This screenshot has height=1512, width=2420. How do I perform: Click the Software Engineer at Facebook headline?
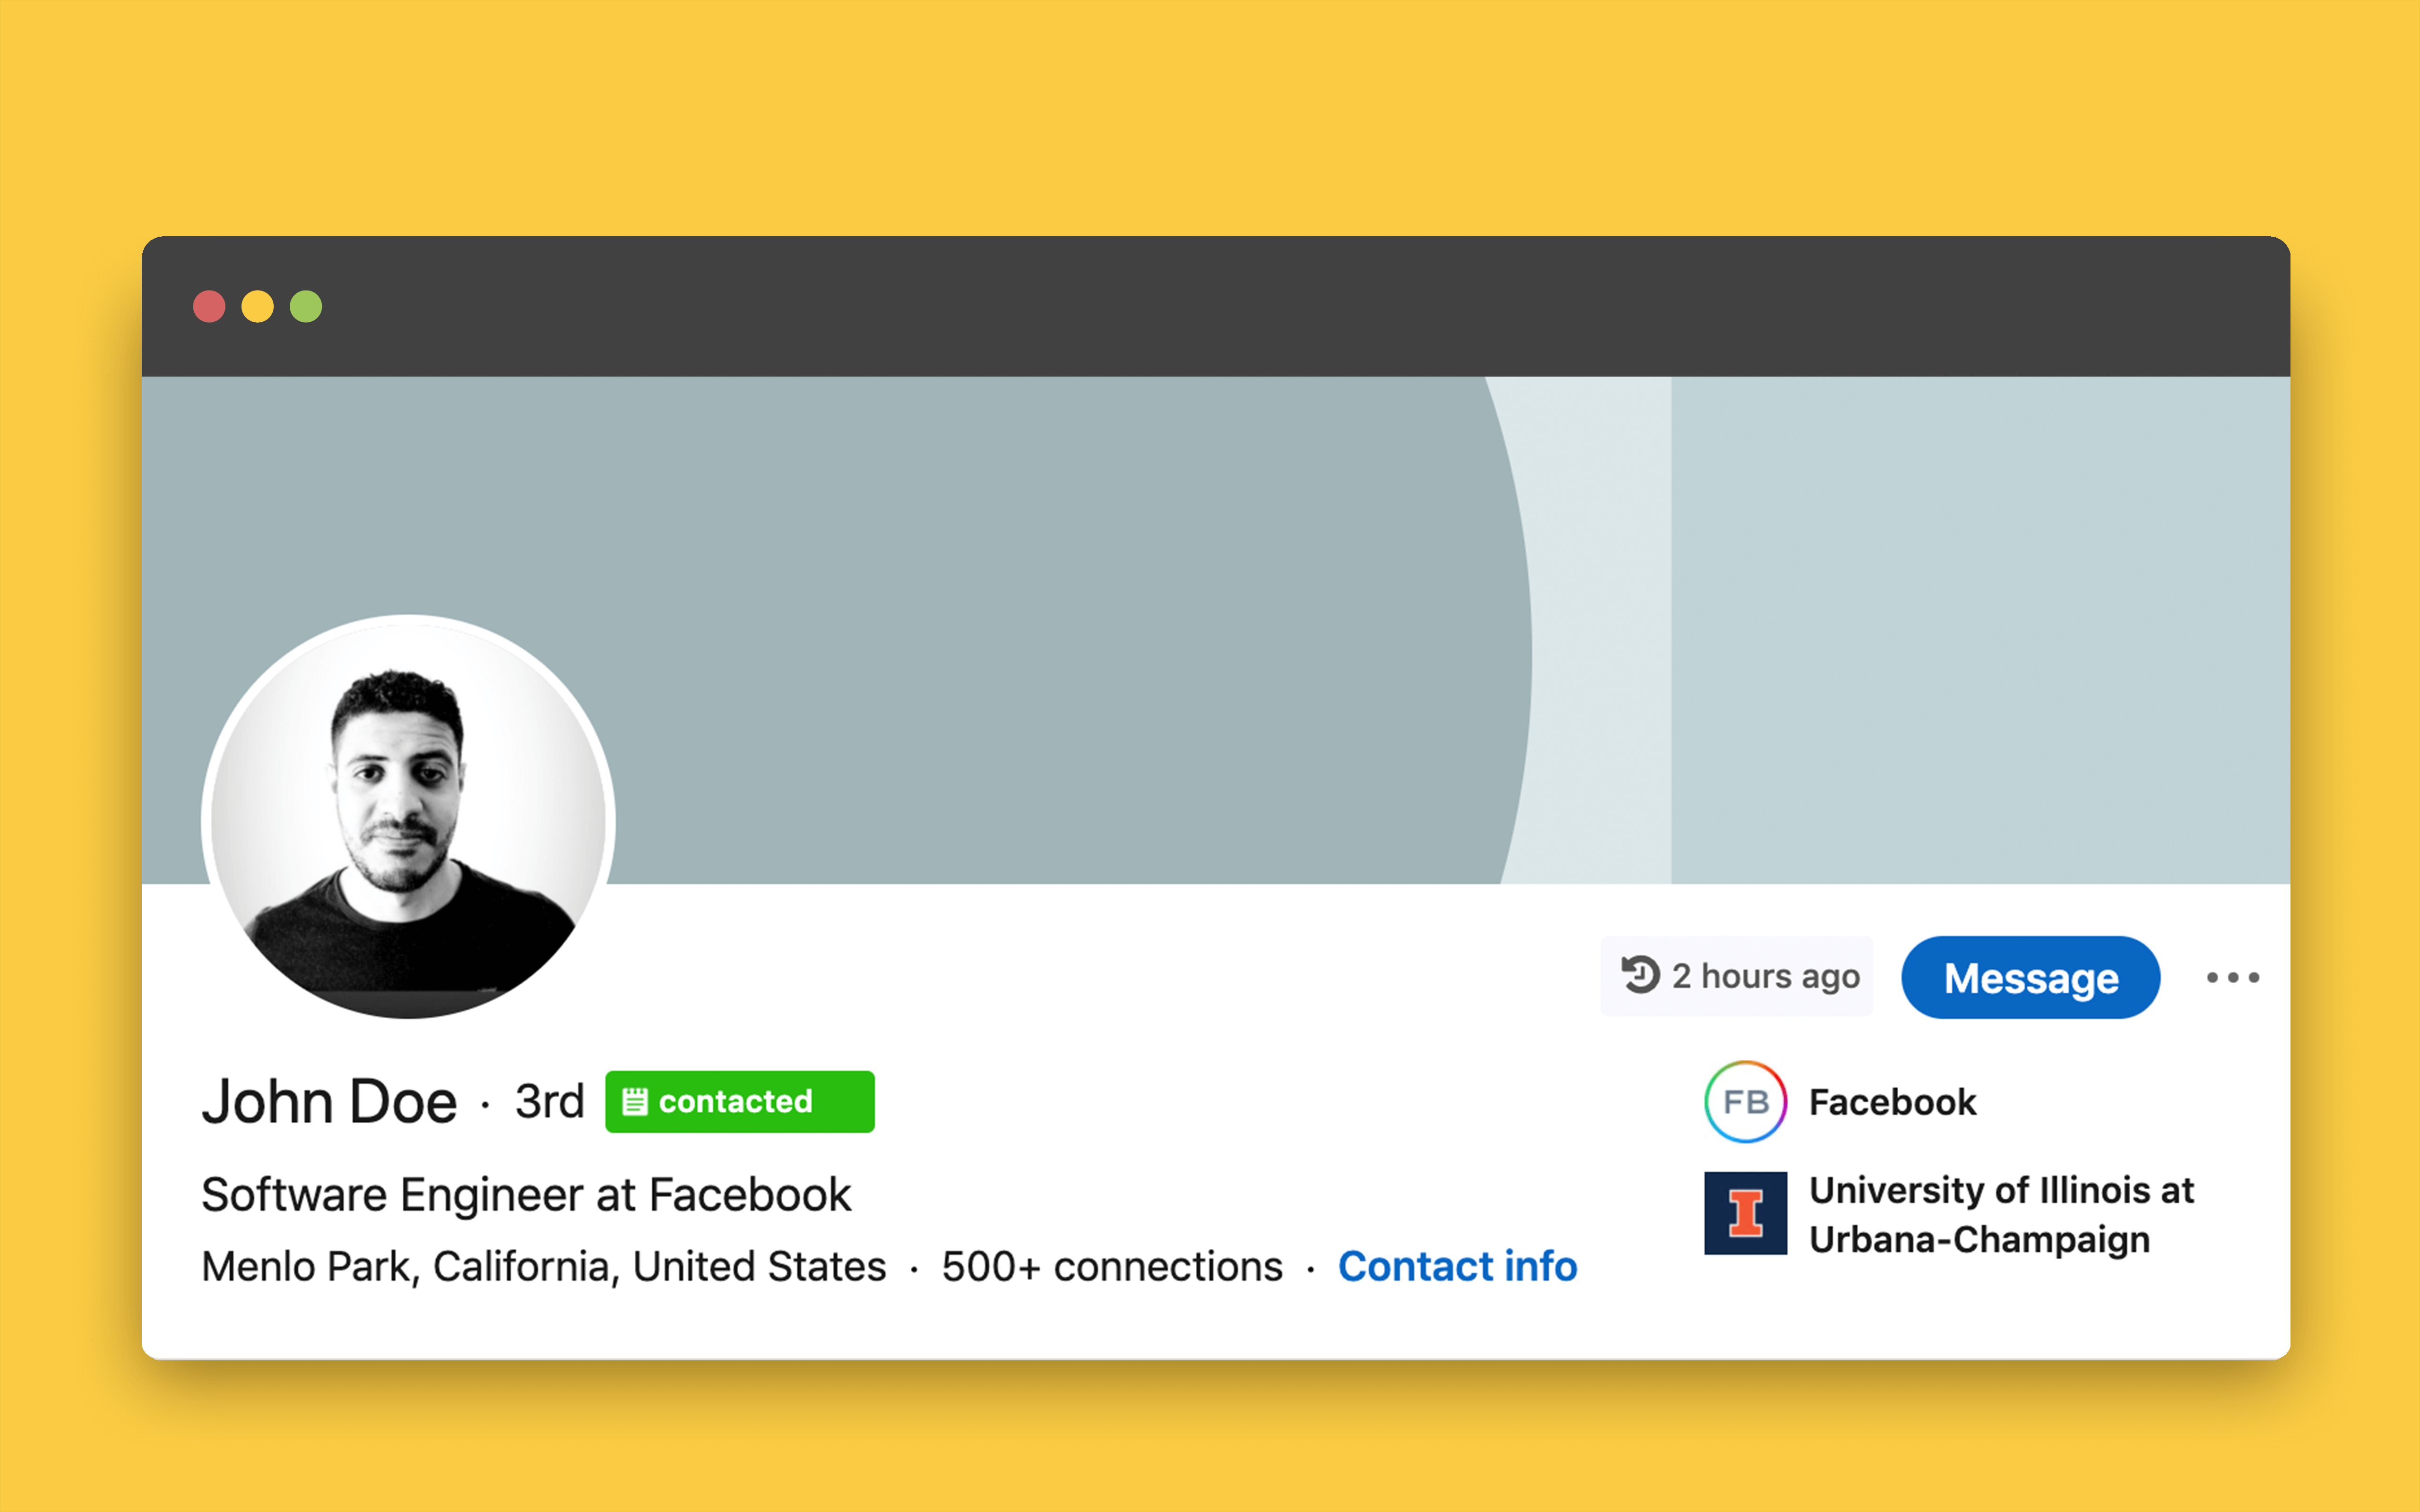click(x=526, y=1195)
